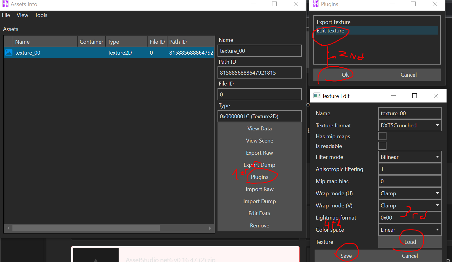Click the Anisotropic filtering input field
Image resolution: width=452 pixels, height=262 pixels.
(410, 169)
